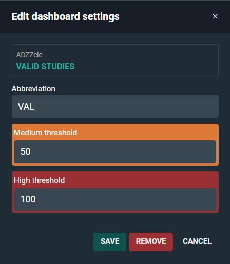Click the VALID STUDIES info card
Viewport: 230px width, 264px height.
[115, 60]
